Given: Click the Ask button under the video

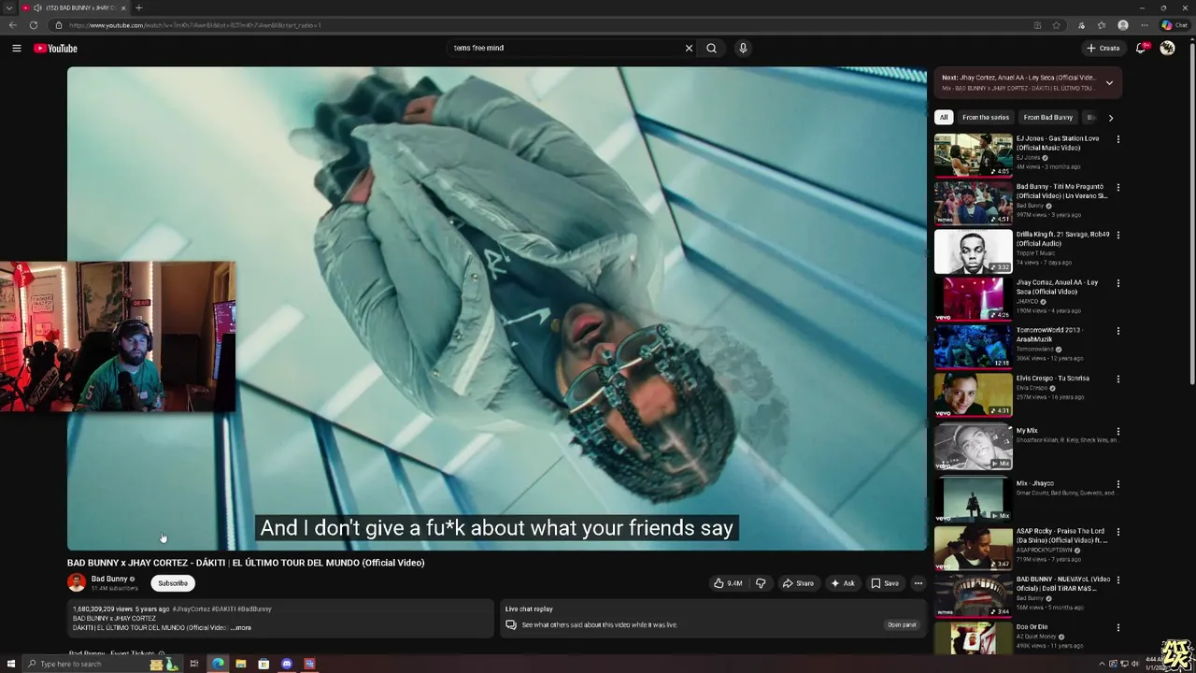Looking at the screenshot, I should (843, 583).
